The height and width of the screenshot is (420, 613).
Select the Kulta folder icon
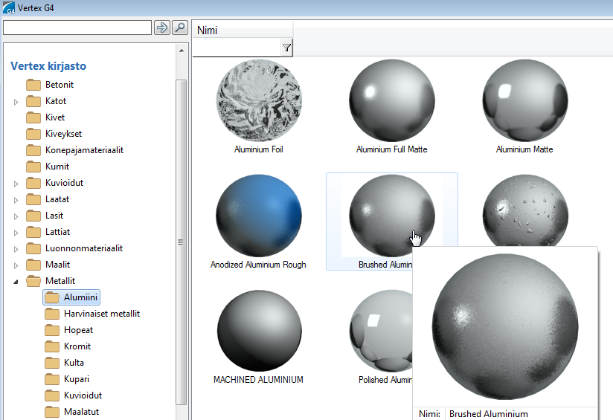52,363
